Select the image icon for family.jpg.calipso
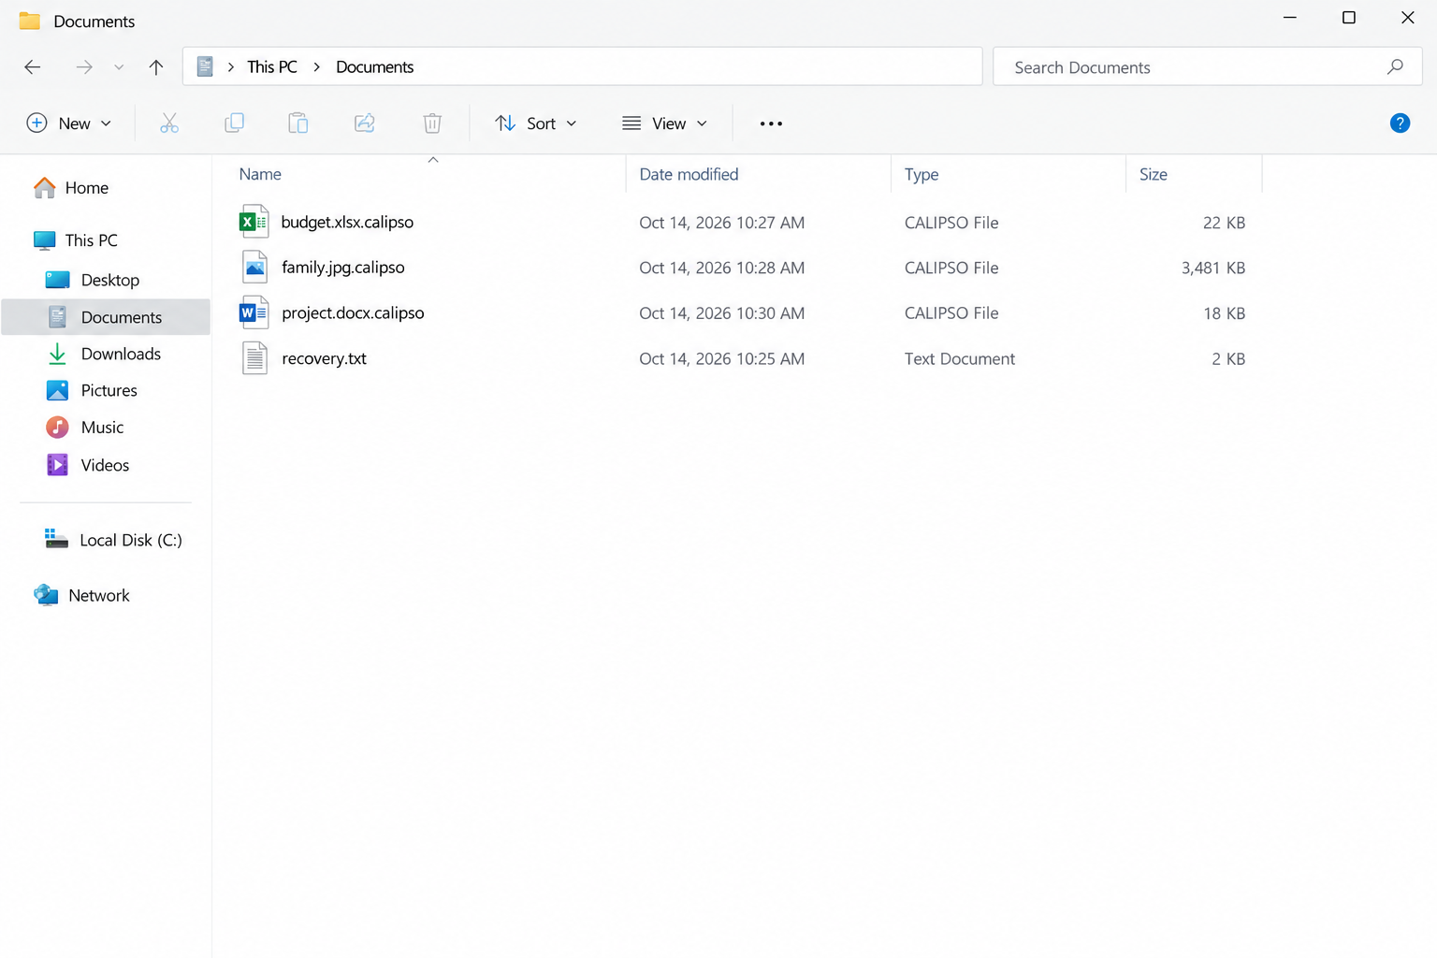This screenshot has height=958, width=1437. tap(254, 268)
